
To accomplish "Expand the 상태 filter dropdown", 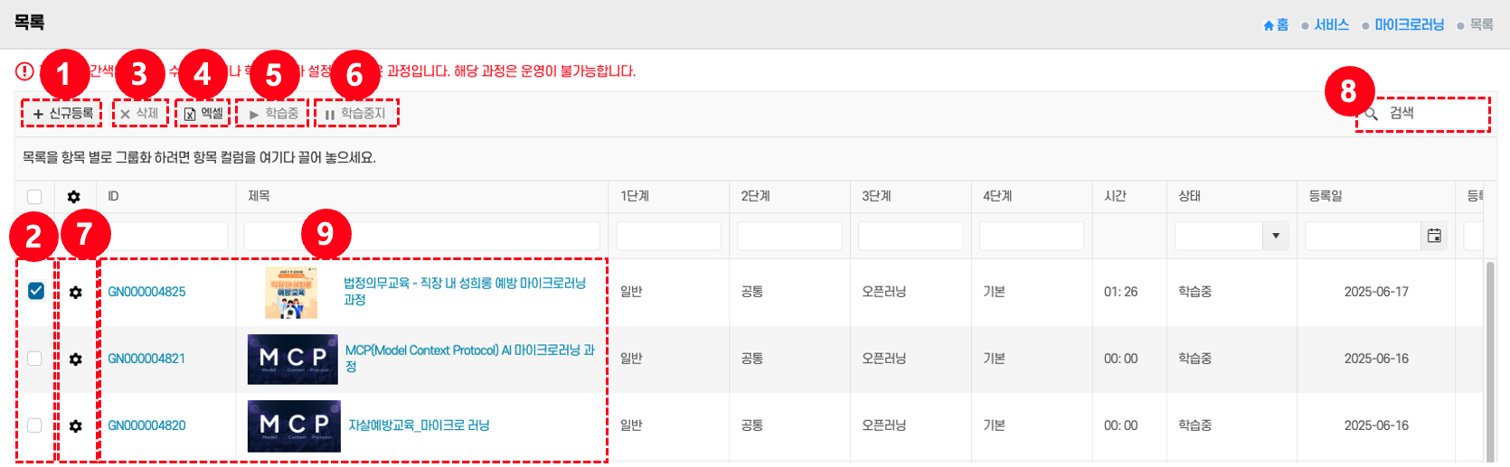I will coord(1275,236).
